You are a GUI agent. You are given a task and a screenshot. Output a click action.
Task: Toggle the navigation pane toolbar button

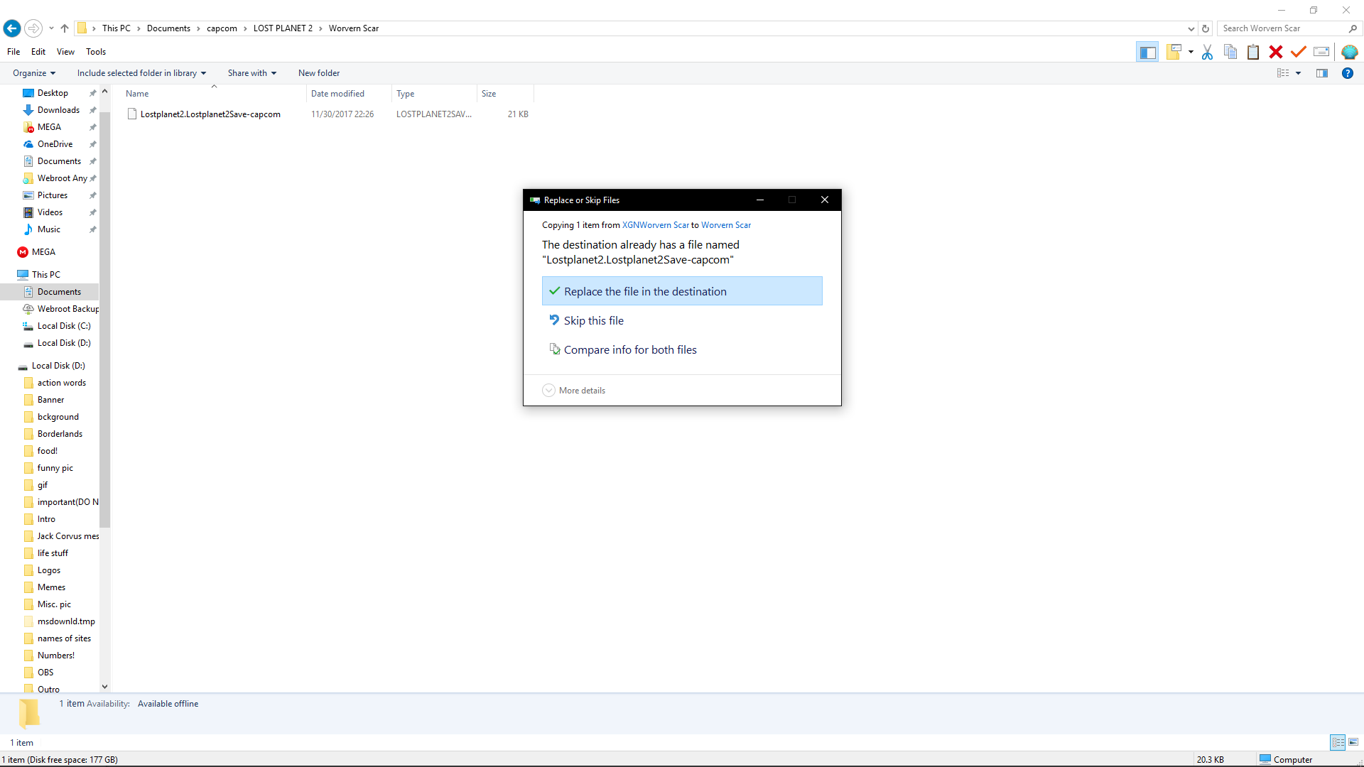pyautogui.click(x=1147, y=52)
